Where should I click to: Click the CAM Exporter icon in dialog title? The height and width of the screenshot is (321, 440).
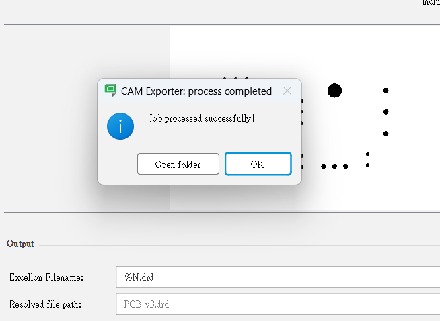point(111,91)
